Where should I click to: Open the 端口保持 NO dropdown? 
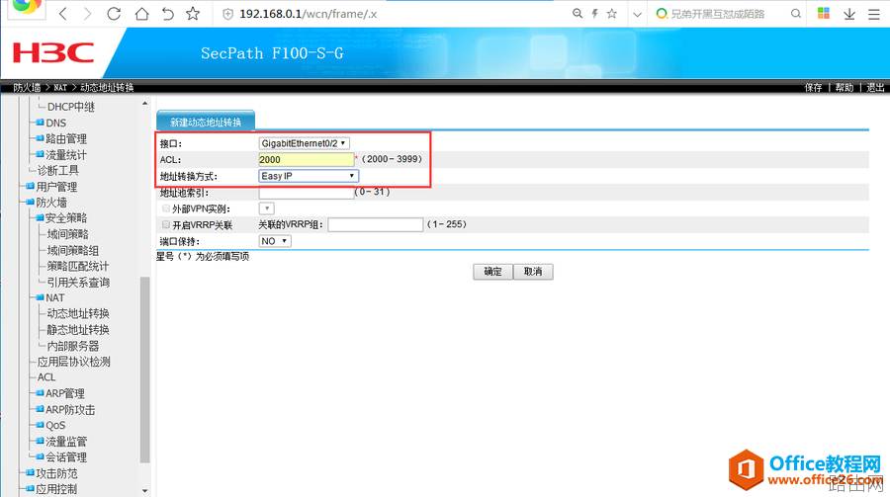coord(275,241)
